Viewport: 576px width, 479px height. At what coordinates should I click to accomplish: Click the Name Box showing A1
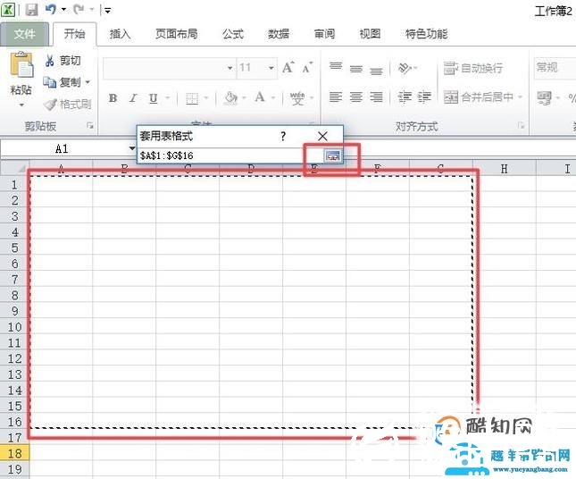(62, 149)
